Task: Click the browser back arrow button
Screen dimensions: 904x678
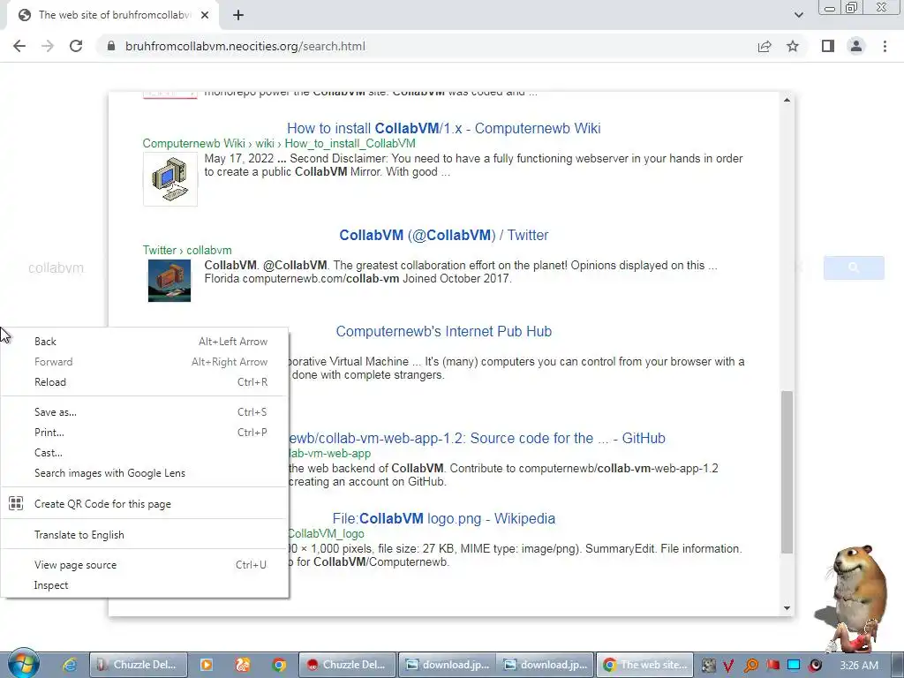Action: click(x=19, y=46)
